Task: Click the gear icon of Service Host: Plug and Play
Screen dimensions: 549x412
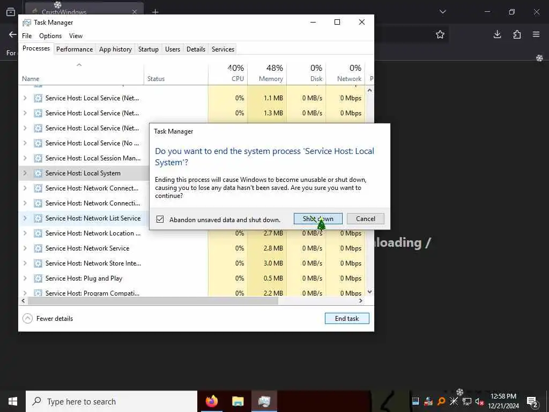Action: pos(38,278)
